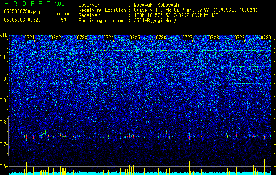Image resolution: width=276 pixels, height=175 pixels.
Task: Click the 0728 time marker
Action: pyautogui.click(x=214, y=38)
